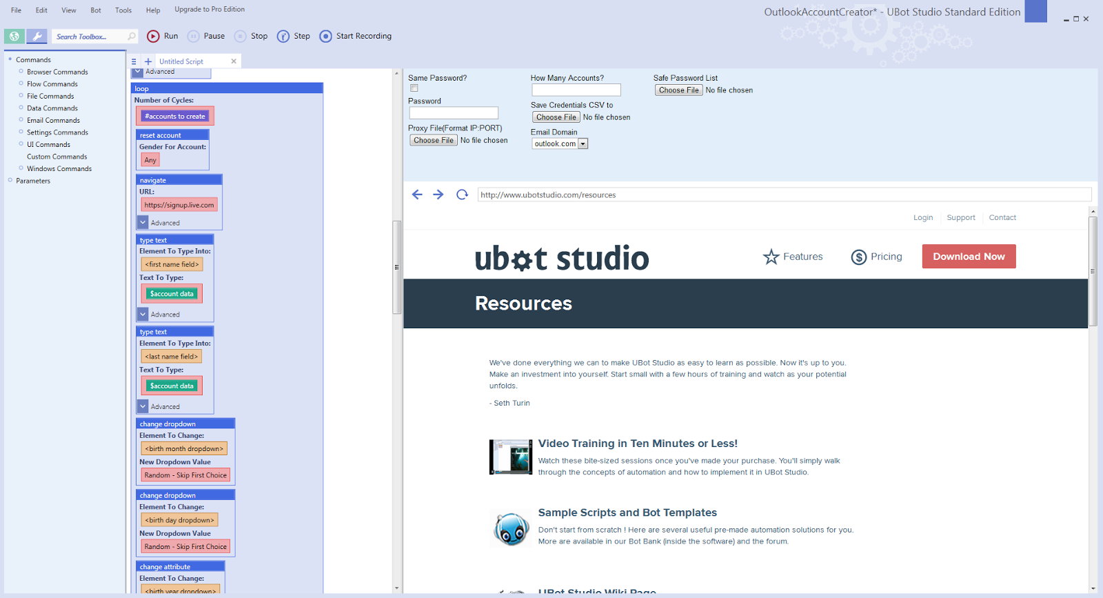Expand Browser Commands
Screen dimensions: 1103x598
21,71
